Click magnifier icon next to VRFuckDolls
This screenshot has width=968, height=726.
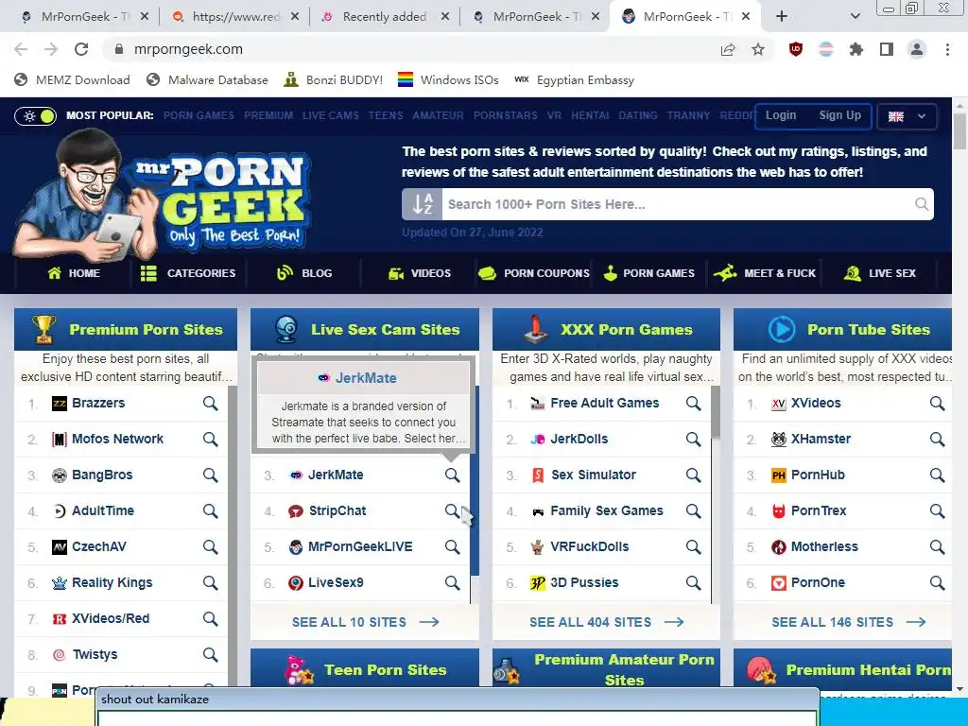tap(693, 547)
